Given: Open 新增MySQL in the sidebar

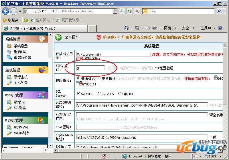Looking at the screenshot, I should coord(22,127).
